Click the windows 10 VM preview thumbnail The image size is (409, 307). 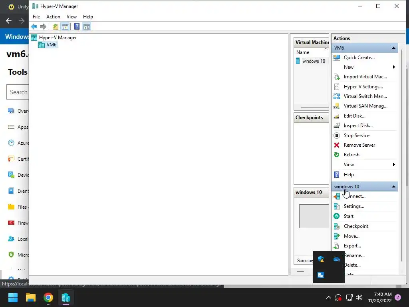click(314, 216)
